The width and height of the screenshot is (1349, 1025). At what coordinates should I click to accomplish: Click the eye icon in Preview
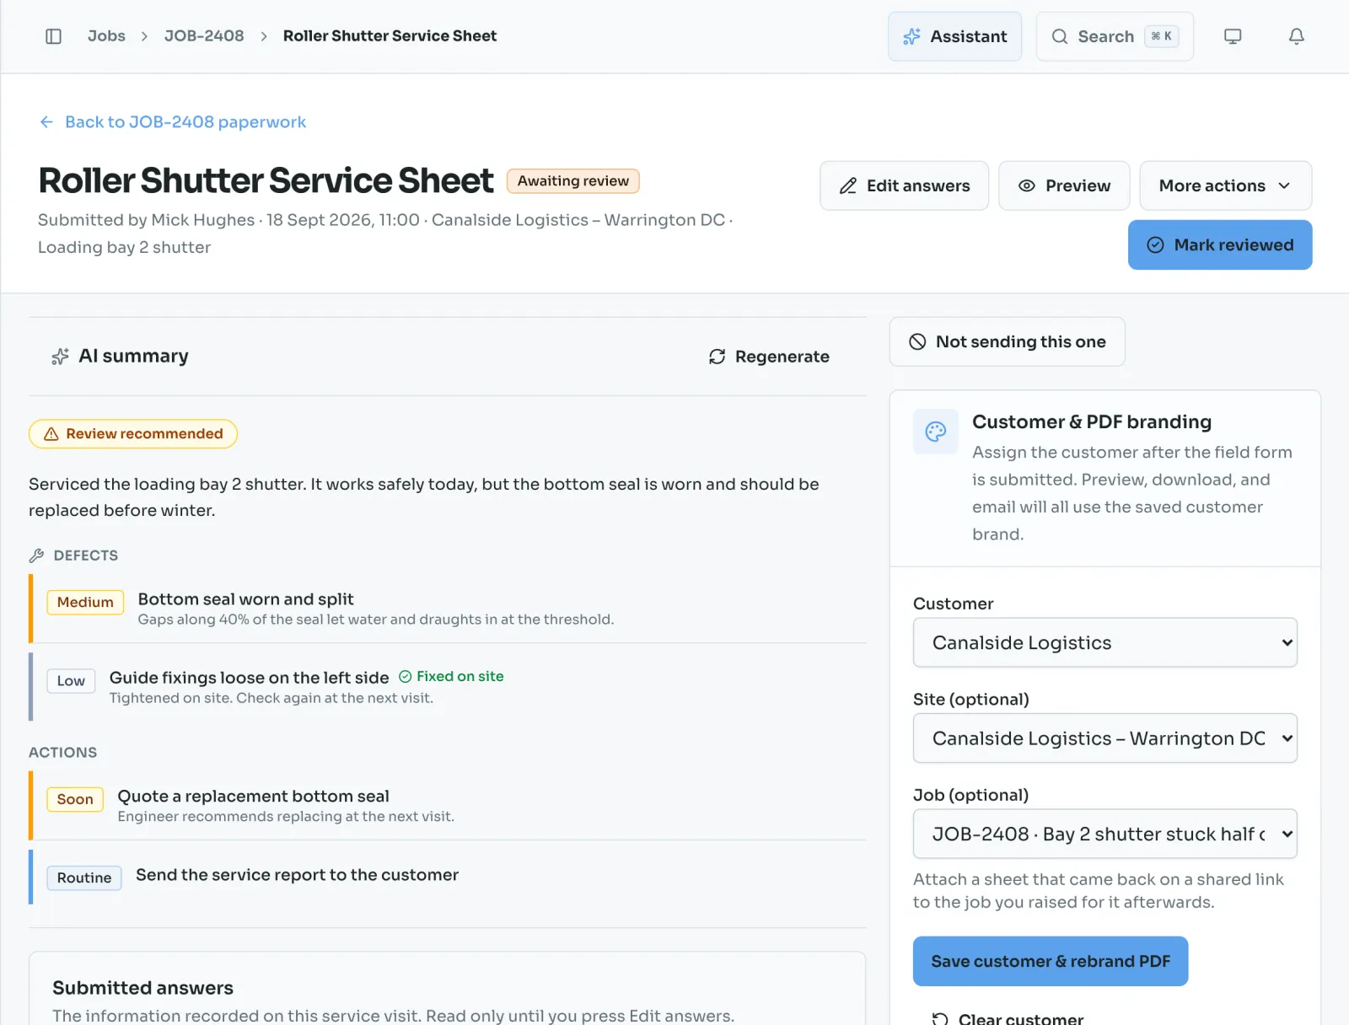click(1027, 185)
